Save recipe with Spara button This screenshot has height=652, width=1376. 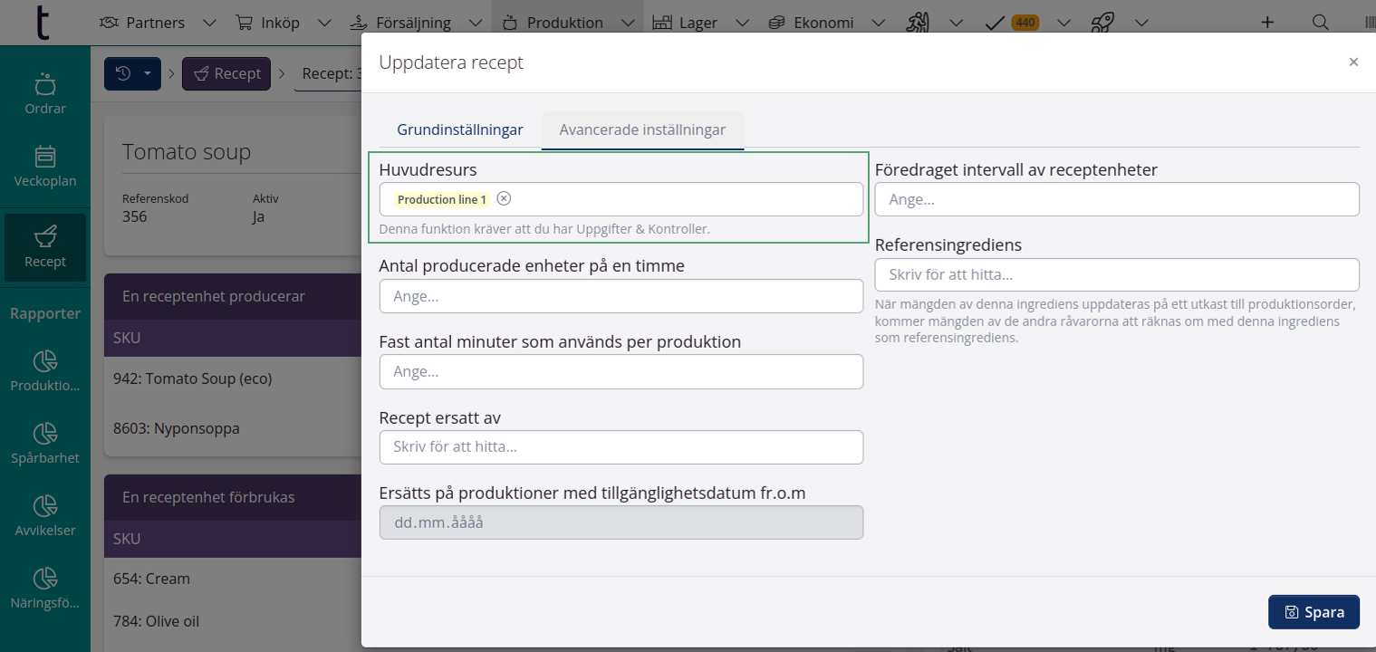click(x=1313, y=612)
